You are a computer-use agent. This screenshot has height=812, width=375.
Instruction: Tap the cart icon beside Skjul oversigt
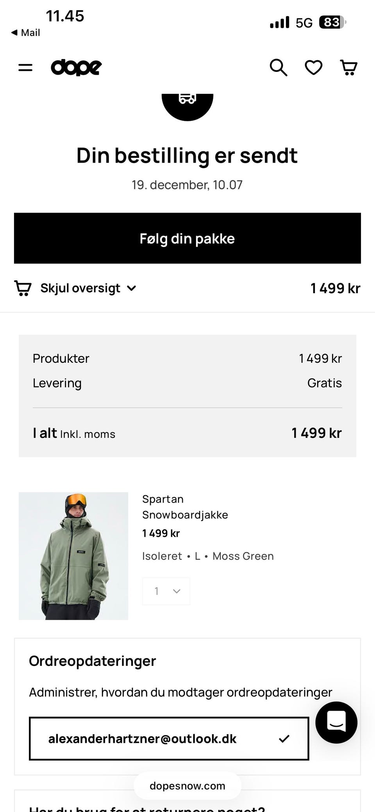[x=23, y=288]
